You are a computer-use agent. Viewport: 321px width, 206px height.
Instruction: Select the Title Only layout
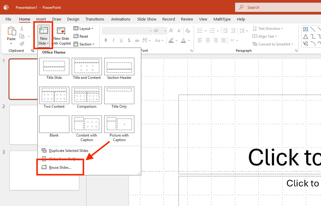pos(119,97)
